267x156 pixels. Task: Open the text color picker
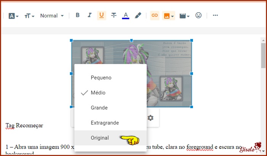pyautogui.click(x=125, y=16)
